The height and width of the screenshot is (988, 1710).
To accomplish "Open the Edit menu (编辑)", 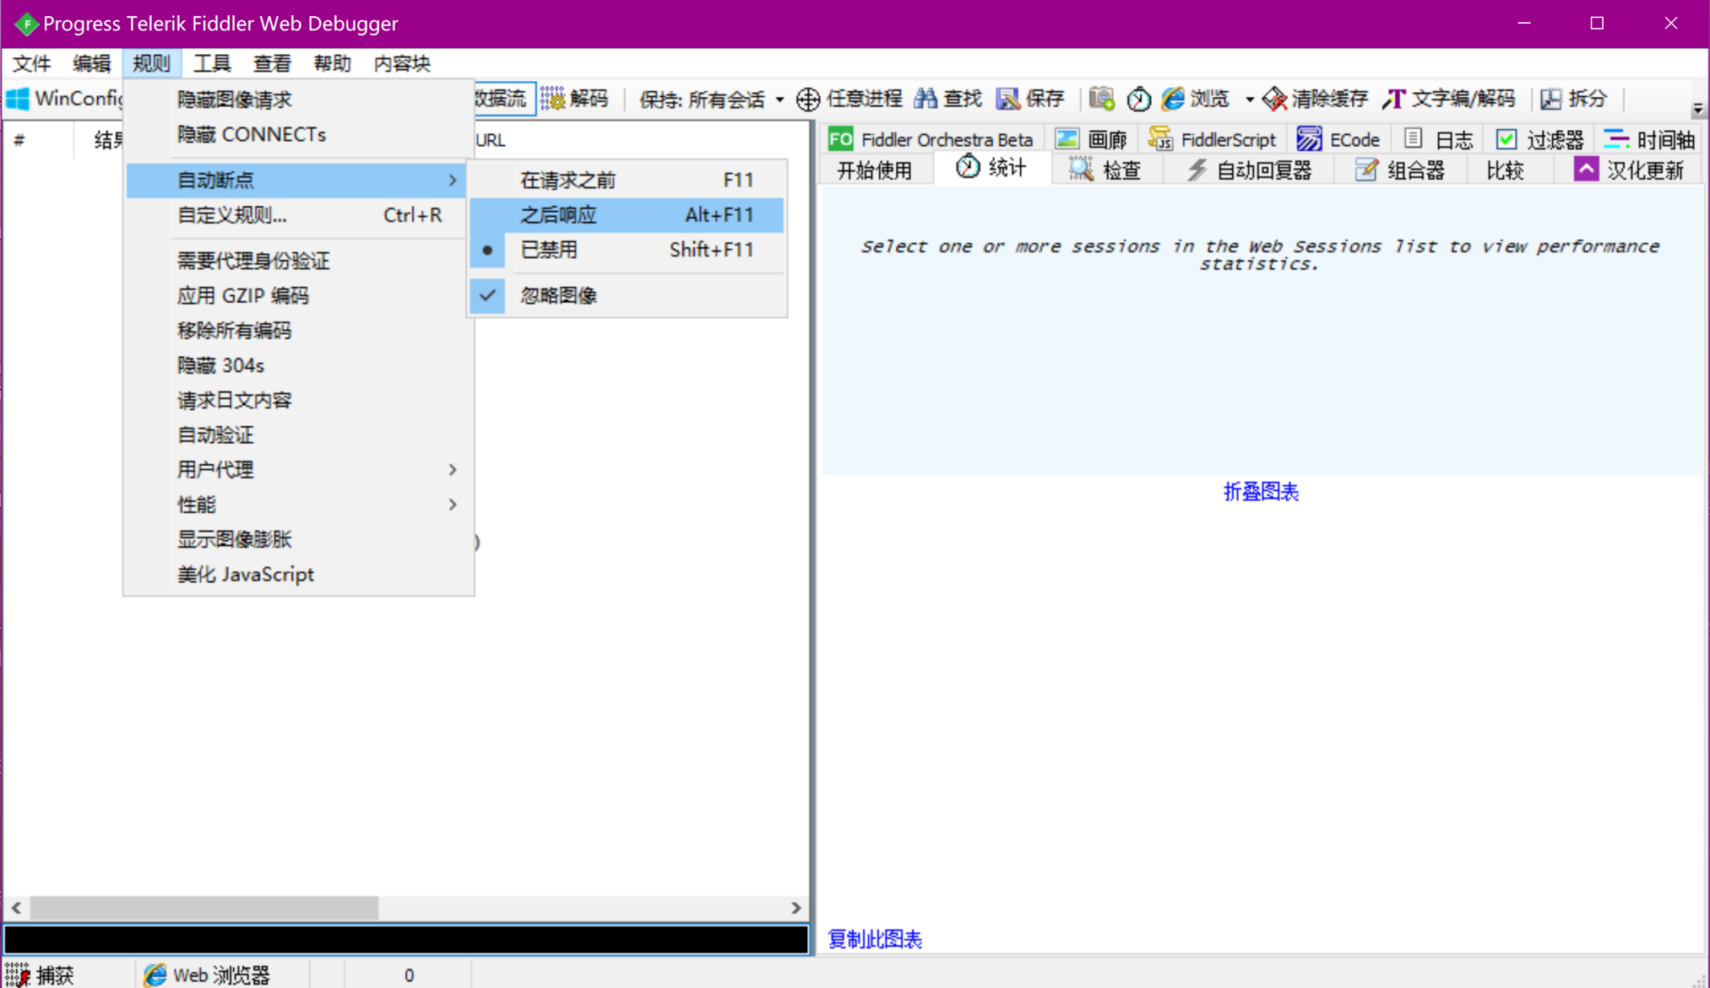I will point(91,63).
